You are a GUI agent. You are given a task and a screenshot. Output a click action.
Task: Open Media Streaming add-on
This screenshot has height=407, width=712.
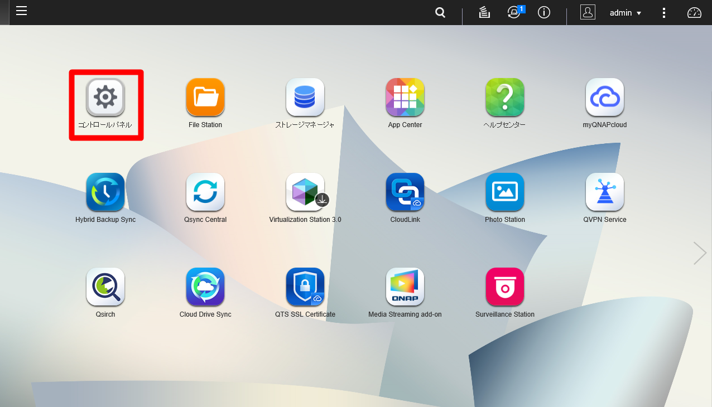(405, 287)
